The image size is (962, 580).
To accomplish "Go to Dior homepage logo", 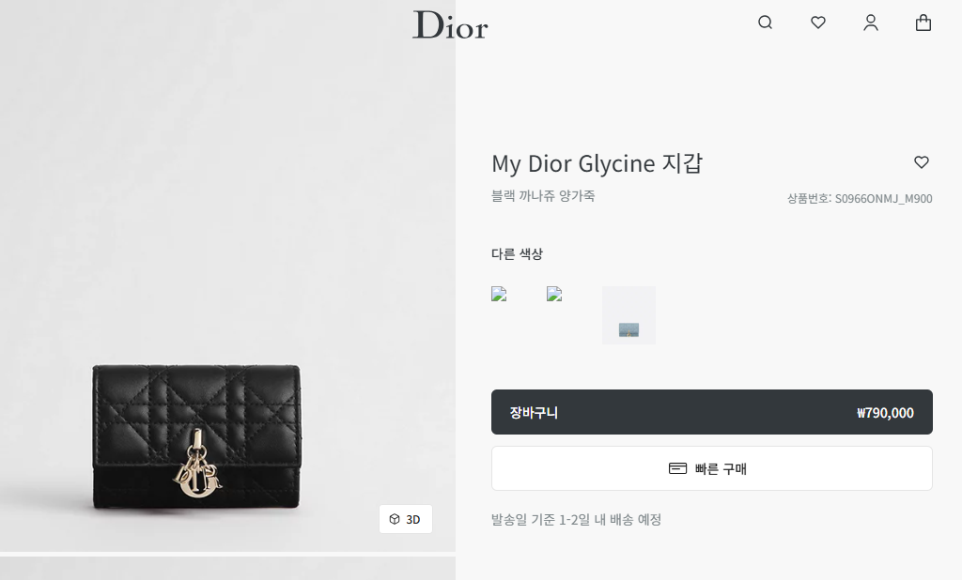I will (x=450, y=25).
